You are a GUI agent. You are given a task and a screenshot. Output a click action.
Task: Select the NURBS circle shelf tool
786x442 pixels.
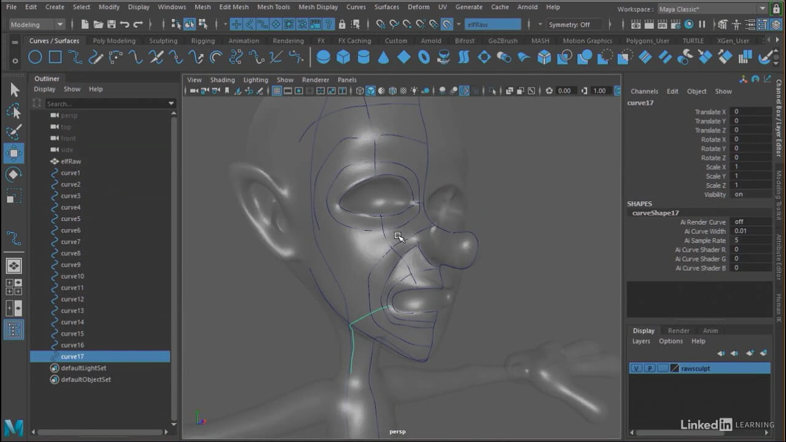pos(35,57)
